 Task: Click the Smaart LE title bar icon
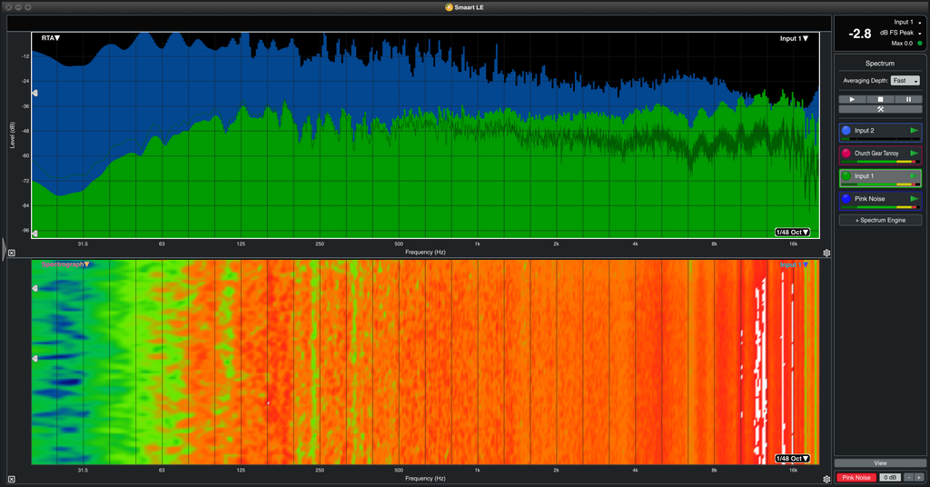[449, 7]
